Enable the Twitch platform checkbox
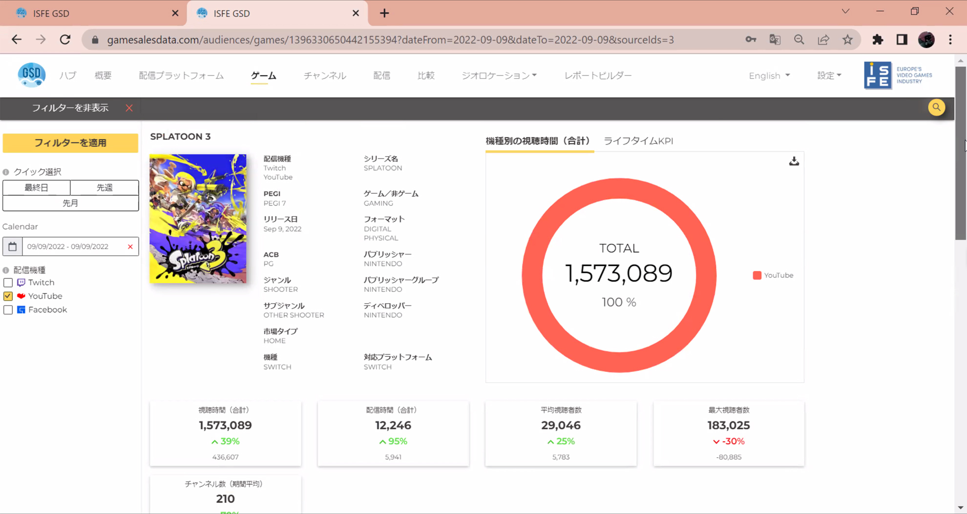The image size is (967, 514). 8,283
